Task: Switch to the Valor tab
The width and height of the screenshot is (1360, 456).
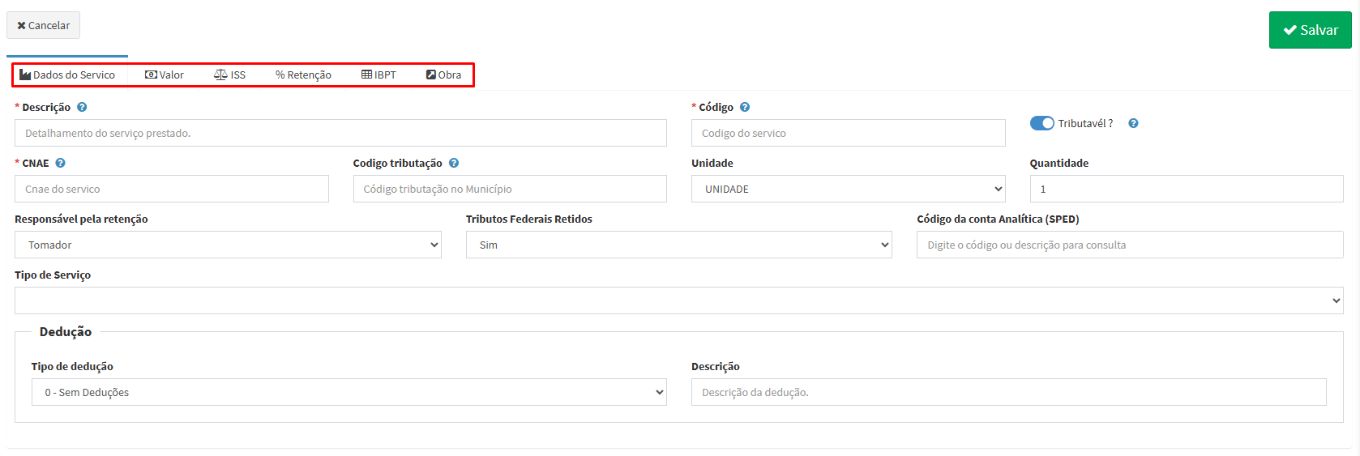Action: [165, 75]
